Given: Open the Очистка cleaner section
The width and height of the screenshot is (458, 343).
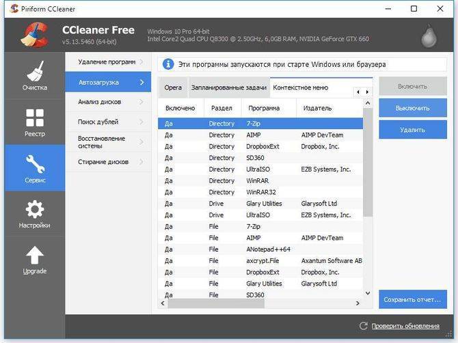Looking at the screenshot, I should pyautogui.click(x=35, y=76).
